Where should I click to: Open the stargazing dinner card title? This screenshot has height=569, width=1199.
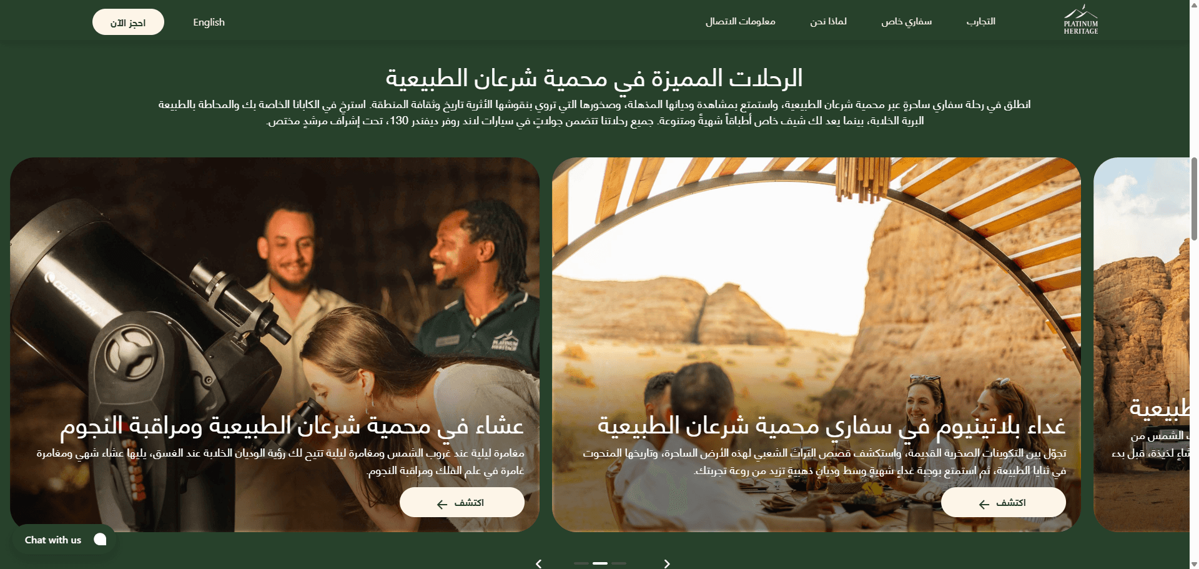coord(292,426)
